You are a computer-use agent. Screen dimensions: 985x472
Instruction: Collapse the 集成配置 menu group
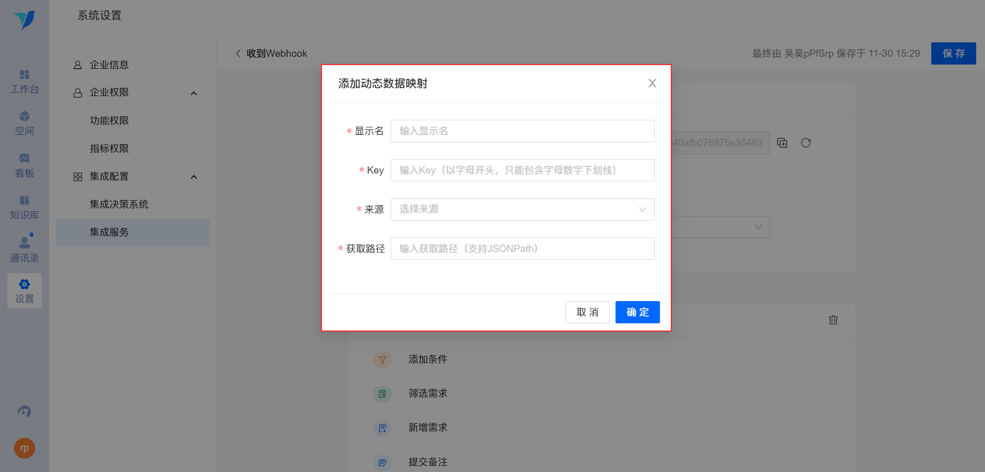(194, 177)
